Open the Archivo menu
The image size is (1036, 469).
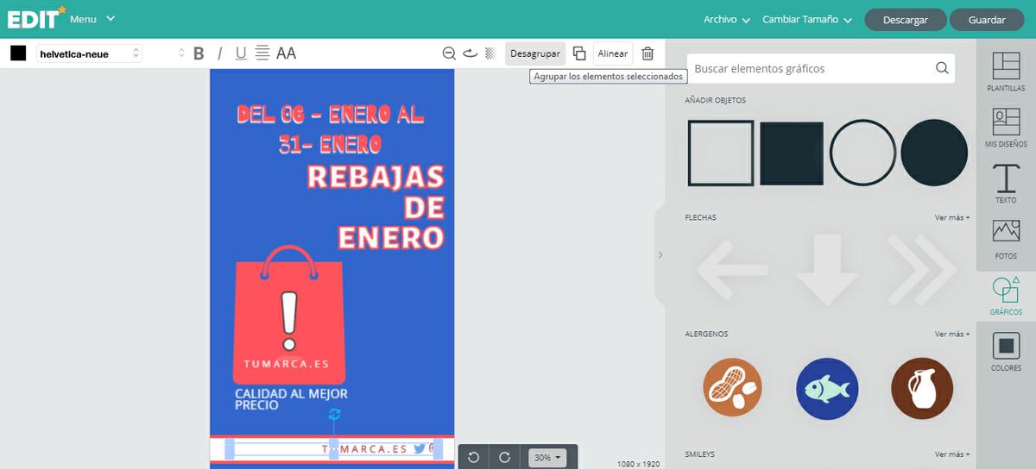point(726,20)
